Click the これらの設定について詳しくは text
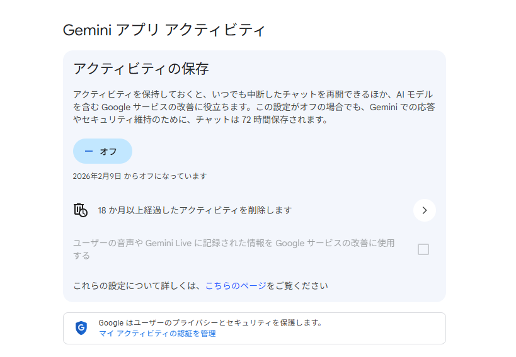 point(139,286)
